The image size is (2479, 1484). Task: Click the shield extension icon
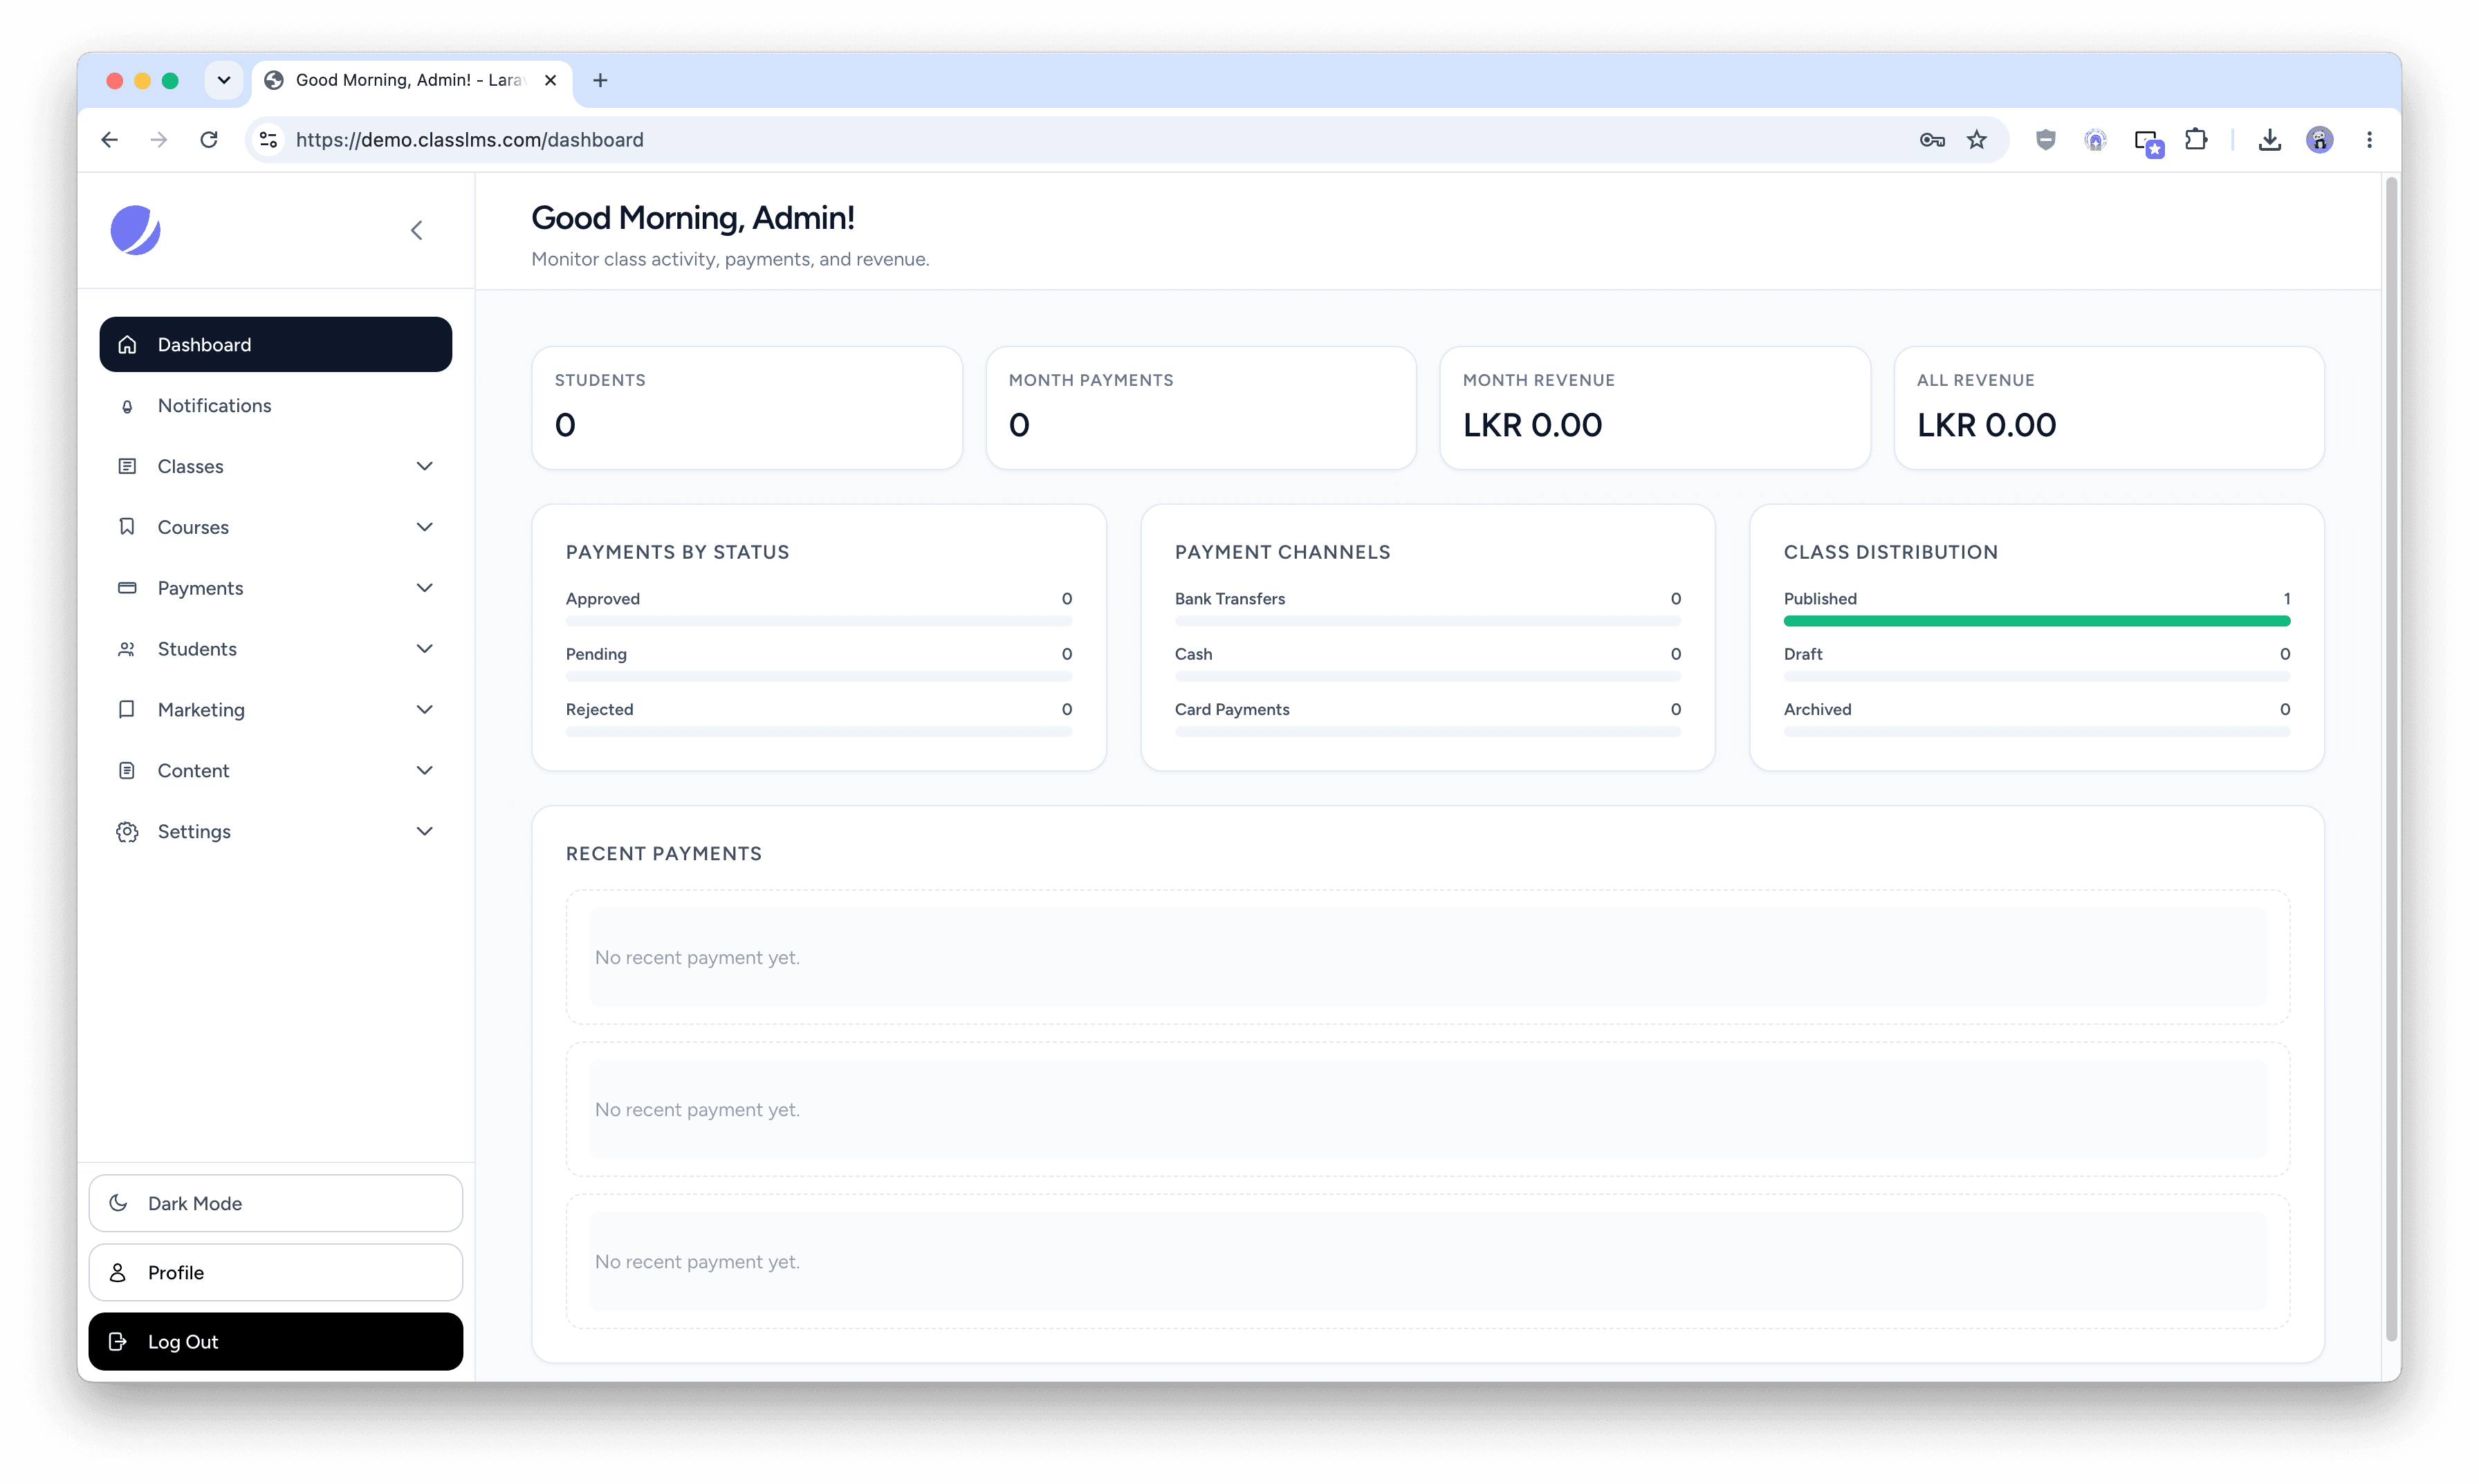coord(2046,140)
